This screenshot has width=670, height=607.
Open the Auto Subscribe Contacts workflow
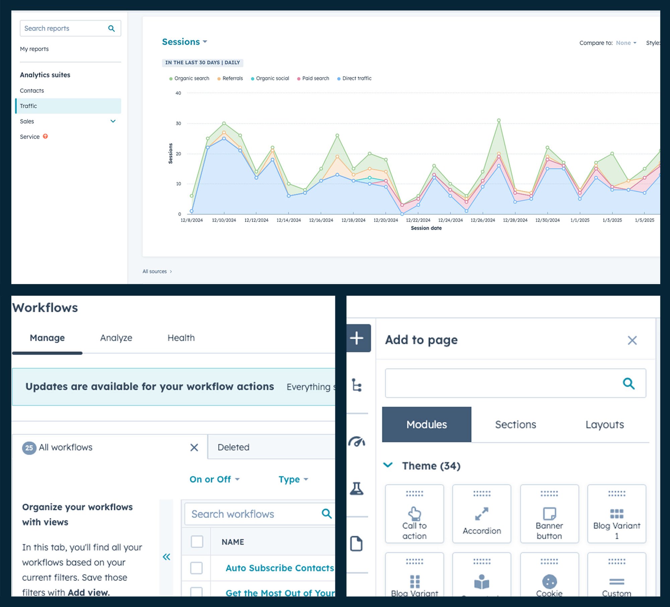click(280, 568)
